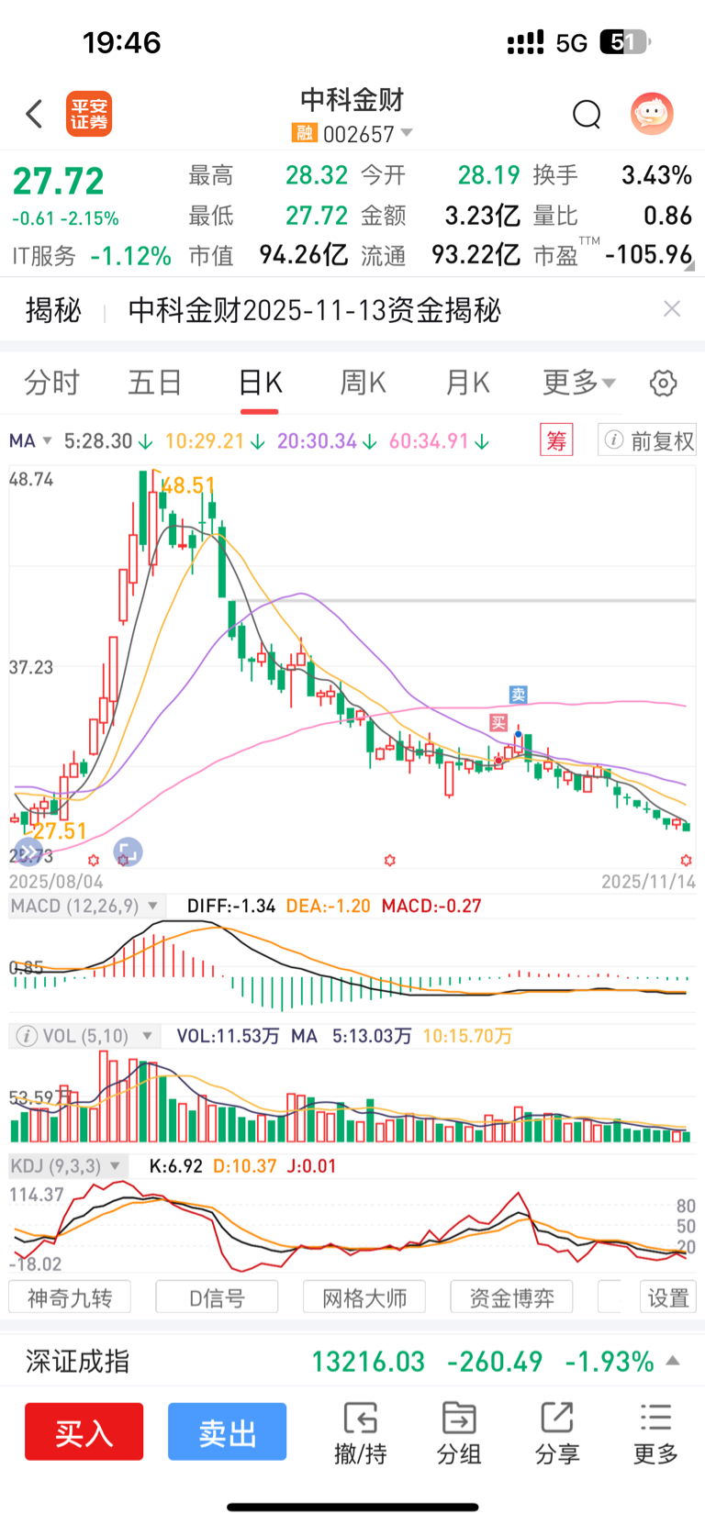The height and width of the screenshot is (1525, 705).
Task: Tap the orange 融 margin badge
Action: 304,134
